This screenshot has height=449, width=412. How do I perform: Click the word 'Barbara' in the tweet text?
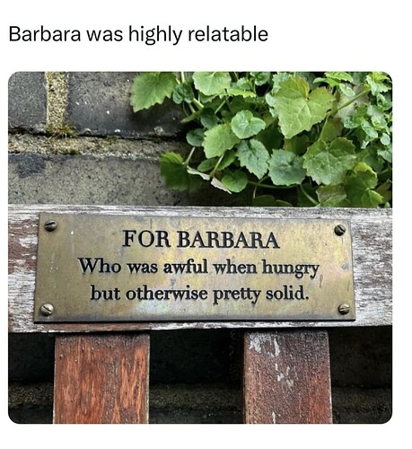click(x=45, y=34)
